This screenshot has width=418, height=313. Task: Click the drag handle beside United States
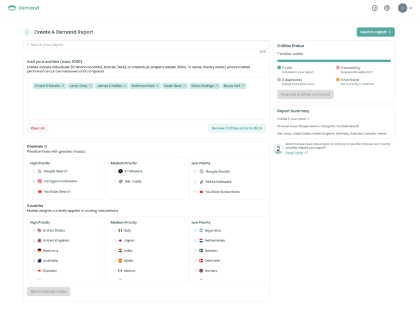pyautogui.click(x=33, y=230)
